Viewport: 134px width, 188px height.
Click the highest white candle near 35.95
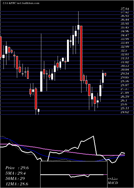[78, 27]
